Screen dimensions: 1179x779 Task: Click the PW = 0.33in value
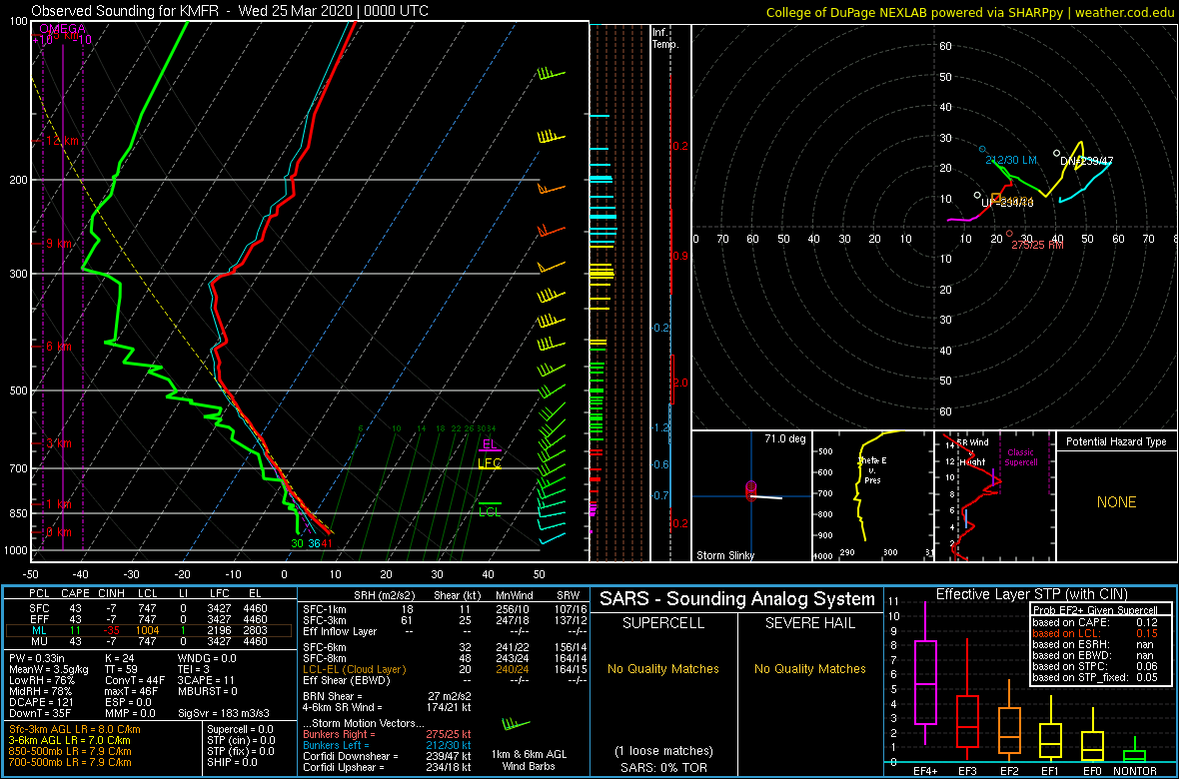click(38, 659)
